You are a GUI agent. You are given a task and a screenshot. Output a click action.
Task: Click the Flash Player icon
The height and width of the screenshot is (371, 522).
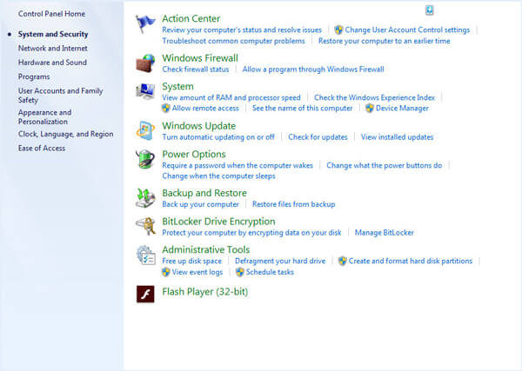coord(145,294)
